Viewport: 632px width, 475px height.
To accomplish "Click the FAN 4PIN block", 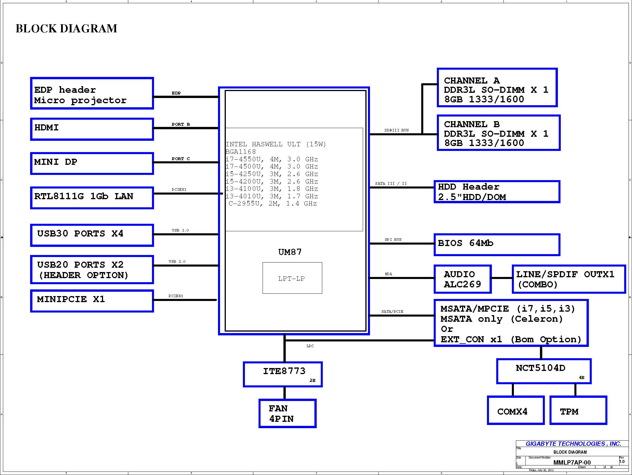I will click(287, 413).
